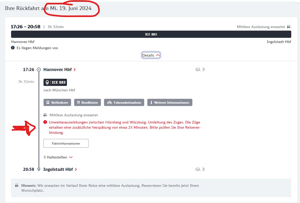Click the Hannover Hbf departure stop marker
Viewport: 300px width, 203px height.
[x=39, y=69]
